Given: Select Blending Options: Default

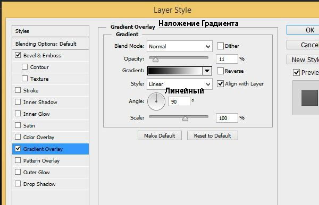Looking at the screenshot, I should point(51,44).
